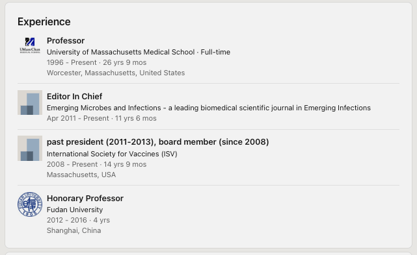417x255 pixels.
Task: Open the Editor In Chief position title
Action: pyautogui.click(x=74, y=96)
